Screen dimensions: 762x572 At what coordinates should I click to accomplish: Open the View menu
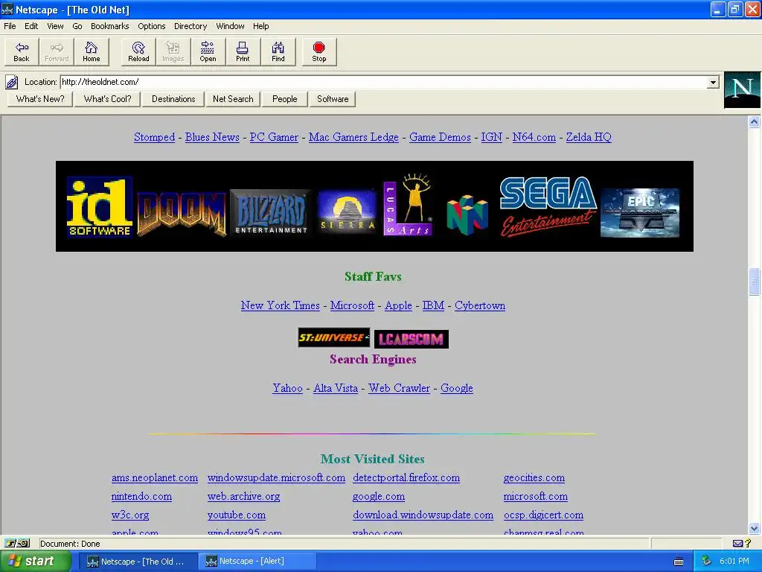click(x=55, y=26)
